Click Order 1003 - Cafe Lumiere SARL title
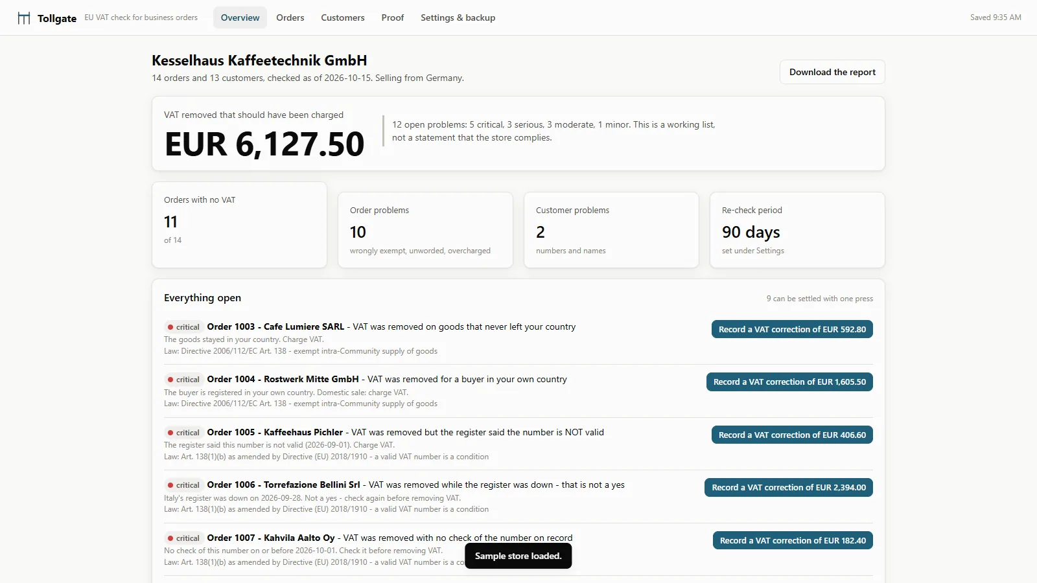1037x583 pixels. pos(275,326)
